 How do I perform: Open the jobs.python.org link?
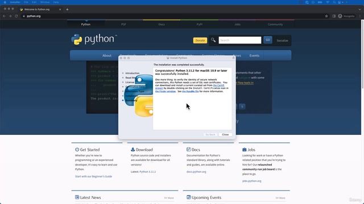coord(251,181)
